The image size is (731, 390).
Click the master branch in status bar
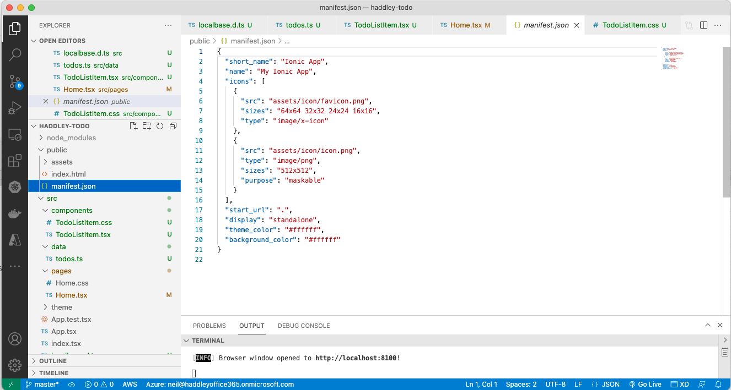click(x=42, y=384)
